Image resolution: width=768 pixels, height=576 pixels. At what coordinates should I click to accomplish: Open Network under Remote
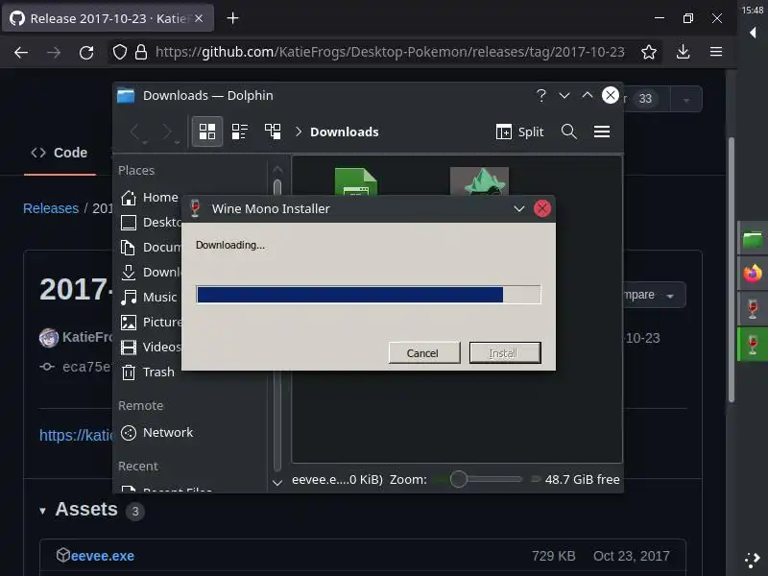click(156, 433)
